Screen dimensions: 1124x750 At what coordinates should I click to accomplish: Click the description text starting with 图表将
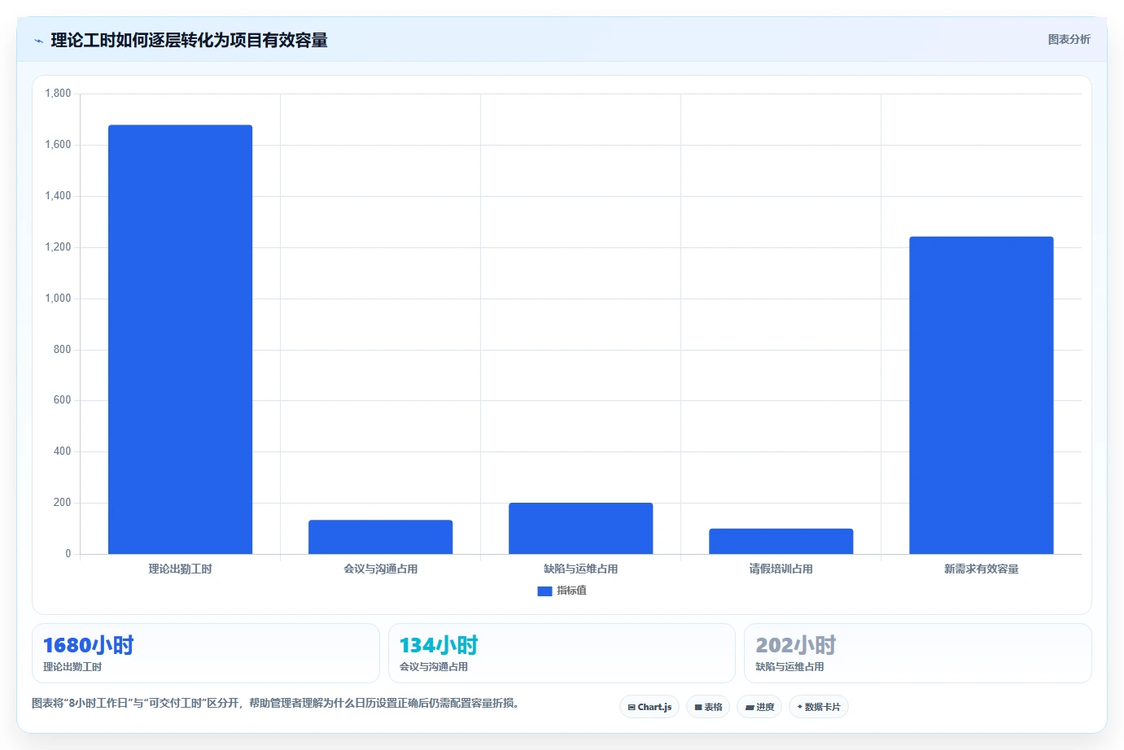pyautogui.click(x=275, y=703)
